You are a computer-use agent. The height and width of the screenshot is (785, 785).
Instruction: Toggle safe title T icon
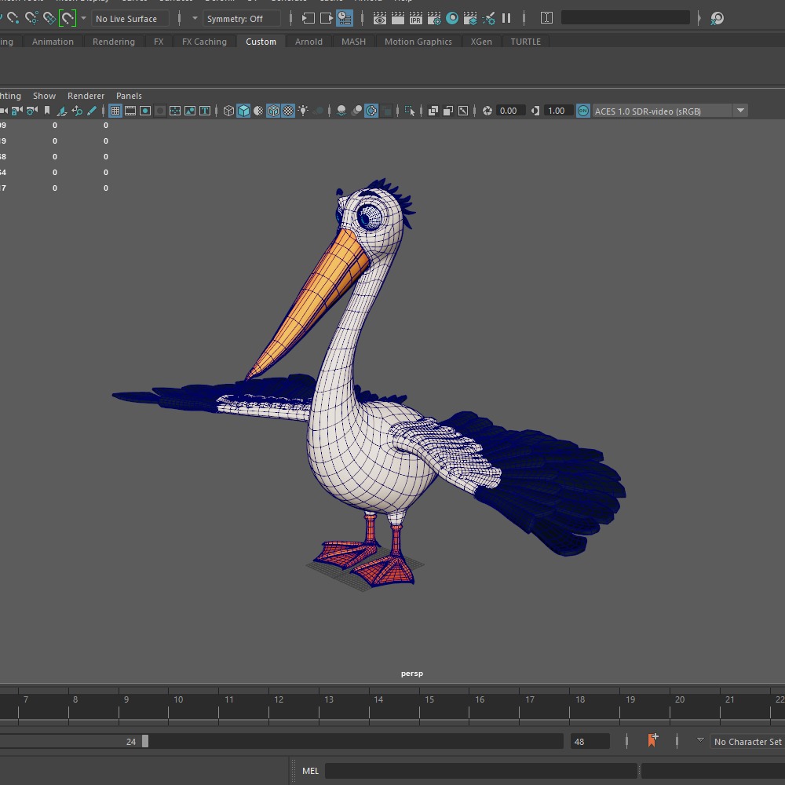click(205, 111)
